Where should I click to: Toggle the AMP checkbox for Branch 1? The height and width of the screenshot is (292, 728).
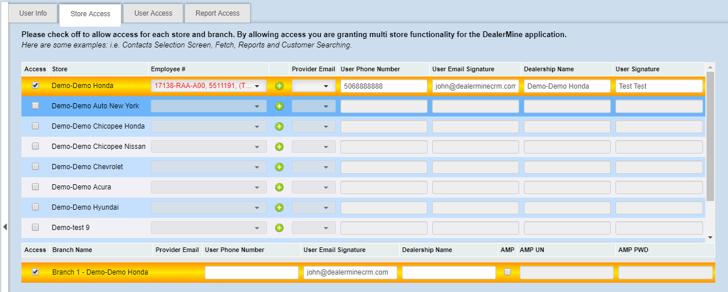pyautogui.click(x=508, y=272)
